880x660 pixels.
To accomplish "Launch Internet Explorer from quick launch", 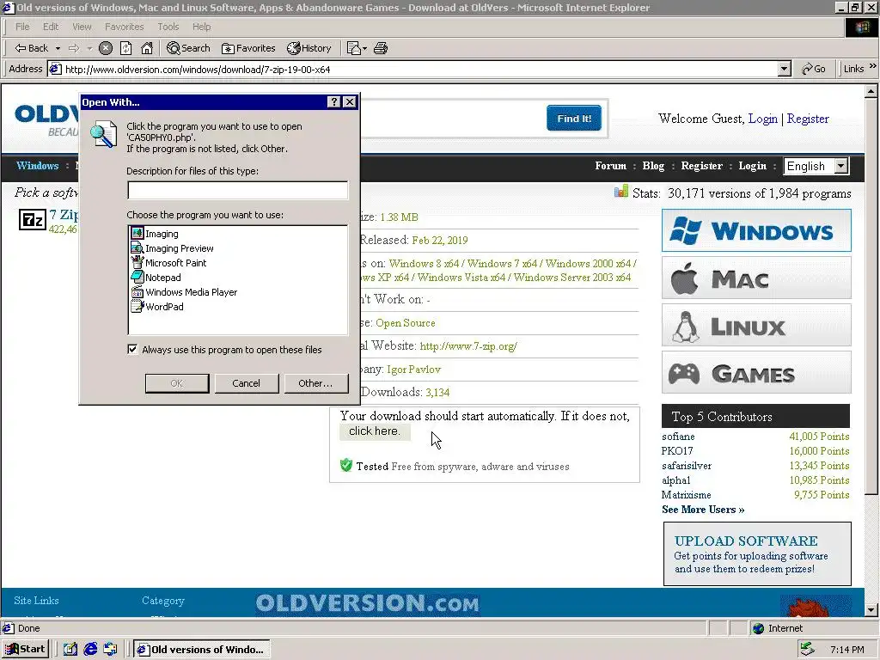I will [90, 650].
